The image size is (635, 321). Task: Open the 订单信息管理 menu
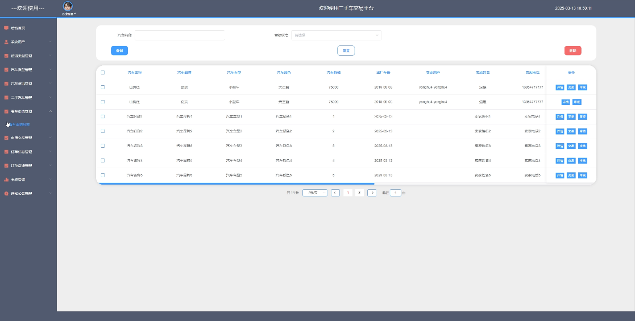[x=28, y=152]
